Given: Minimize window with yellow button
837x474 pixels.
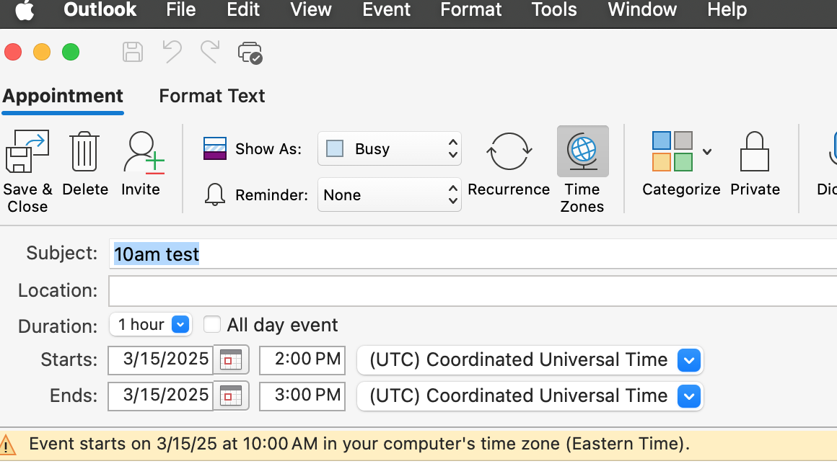Looking at the screenshot, I should pos(42,53).
